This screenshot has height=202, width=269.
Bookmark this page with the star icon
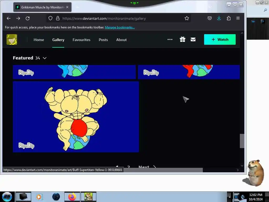pyautogui.click(x=187, y=18)
